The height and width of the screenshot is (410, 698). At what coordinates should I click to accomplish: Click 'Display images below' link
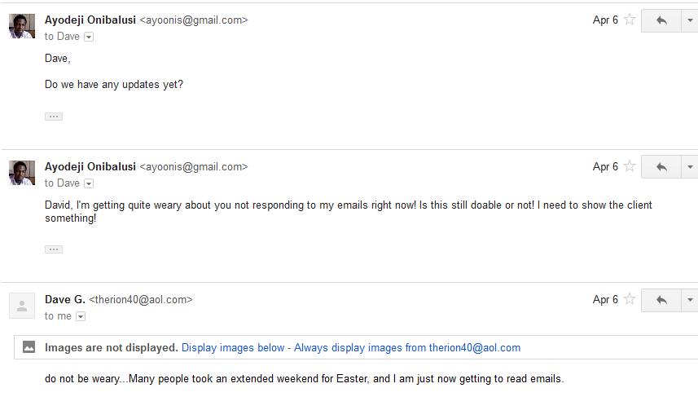pos(233,347)
